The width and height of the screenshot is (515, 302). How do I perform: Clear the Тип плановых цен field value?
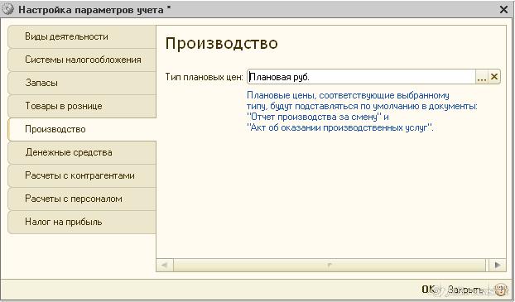pos(494,77)
